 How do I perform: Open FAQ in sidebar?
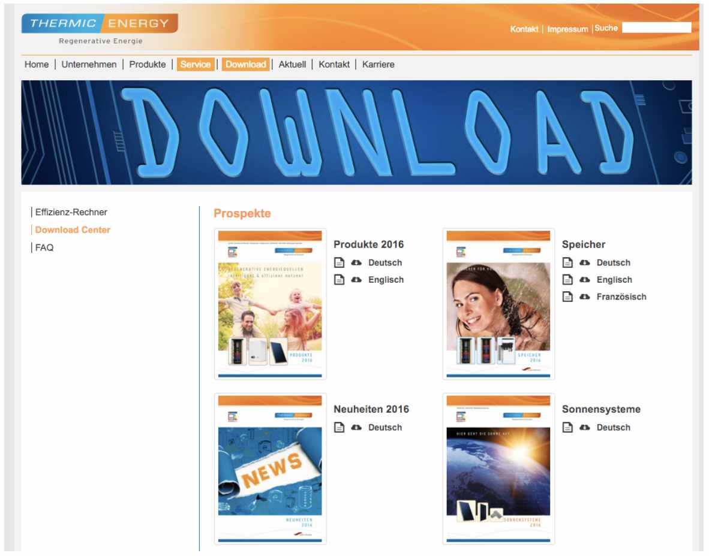coord(44,248)
